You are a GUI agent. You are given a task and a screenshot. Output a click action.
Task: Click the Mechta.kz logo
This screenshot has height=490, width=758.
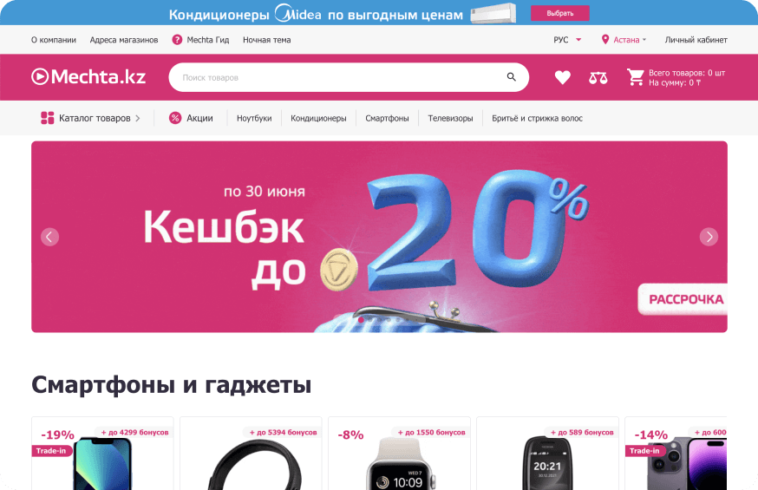[88, 77]
